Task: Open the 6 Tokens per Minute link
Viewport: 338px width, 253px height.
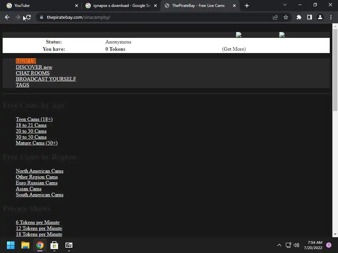Action: (38, 222)
